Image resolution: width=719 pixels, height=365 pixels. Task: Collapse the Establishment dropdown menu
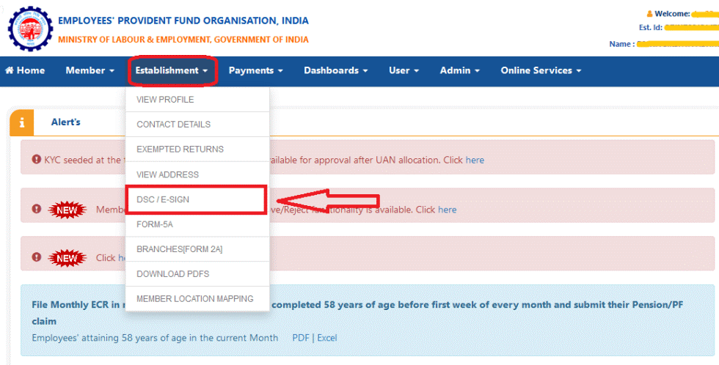coord(172,70)
